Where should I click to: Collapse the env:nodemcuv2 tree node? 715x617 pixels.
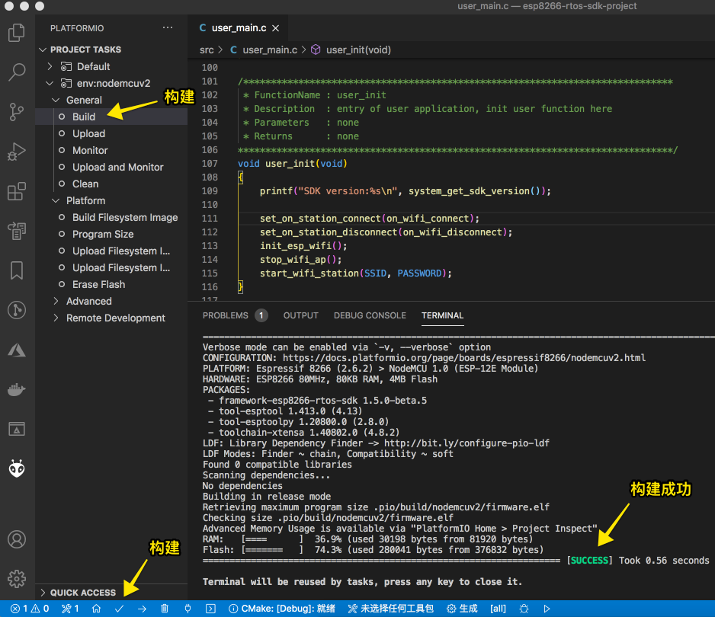click(x=50, y=83)
